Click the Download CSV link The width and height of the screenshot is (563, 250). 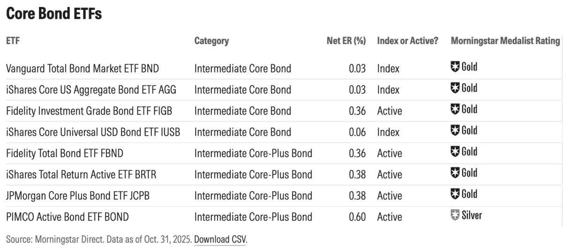tap(220, 239)
